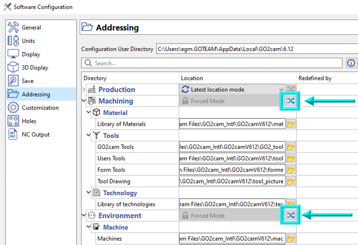Image resolution: width=358 pixels, height=245 pixels.
Task: Collapse the Environment directory group
Action: tap(84, 216)
